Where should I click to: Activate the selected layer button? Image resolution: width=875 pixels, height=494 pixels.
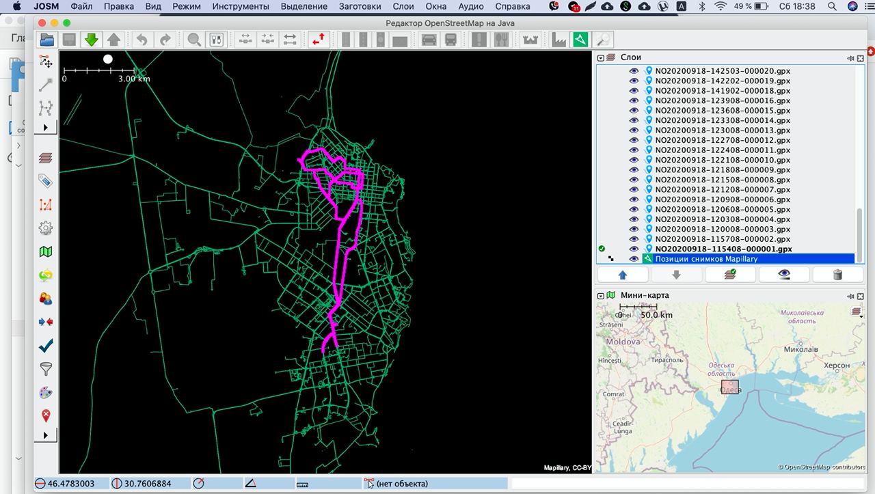(x=730, y=275)
